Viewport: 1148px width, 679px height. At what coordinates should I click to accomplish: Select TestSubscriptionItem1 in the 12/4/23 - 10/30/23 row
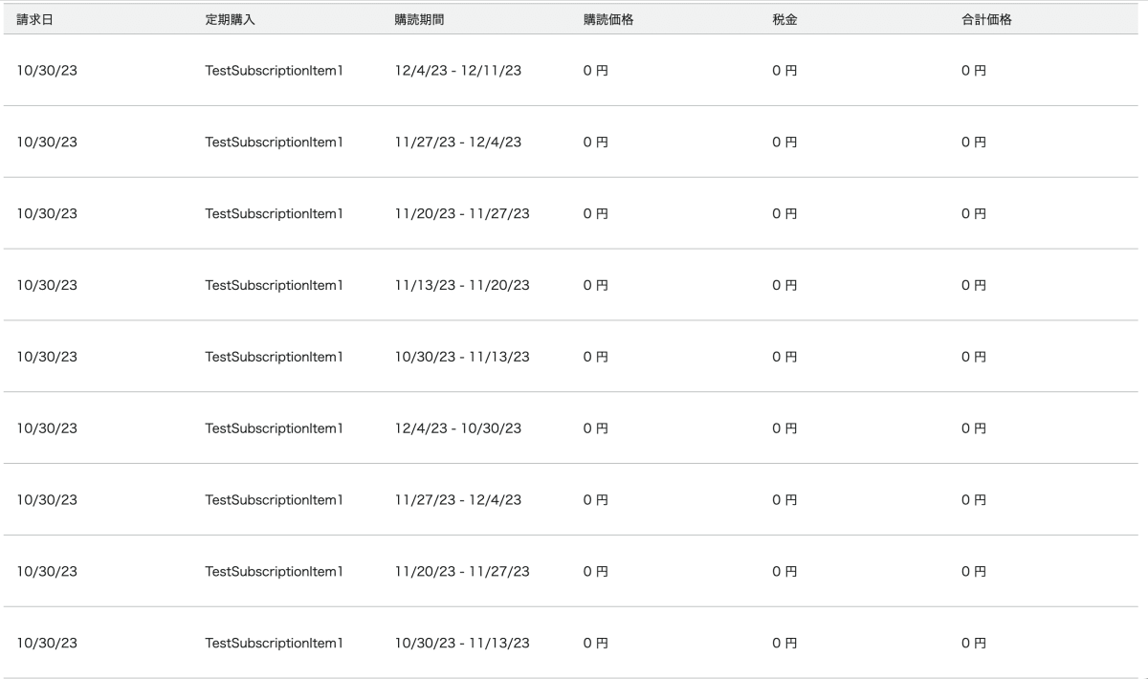pos(275,428)
